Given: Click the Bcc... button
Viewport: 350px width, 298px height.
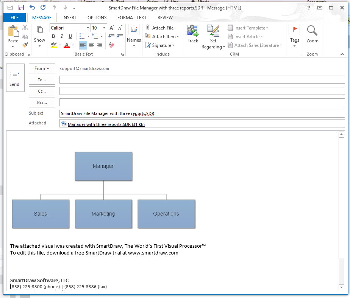Looking at the screenshot, I should point(42,102).
